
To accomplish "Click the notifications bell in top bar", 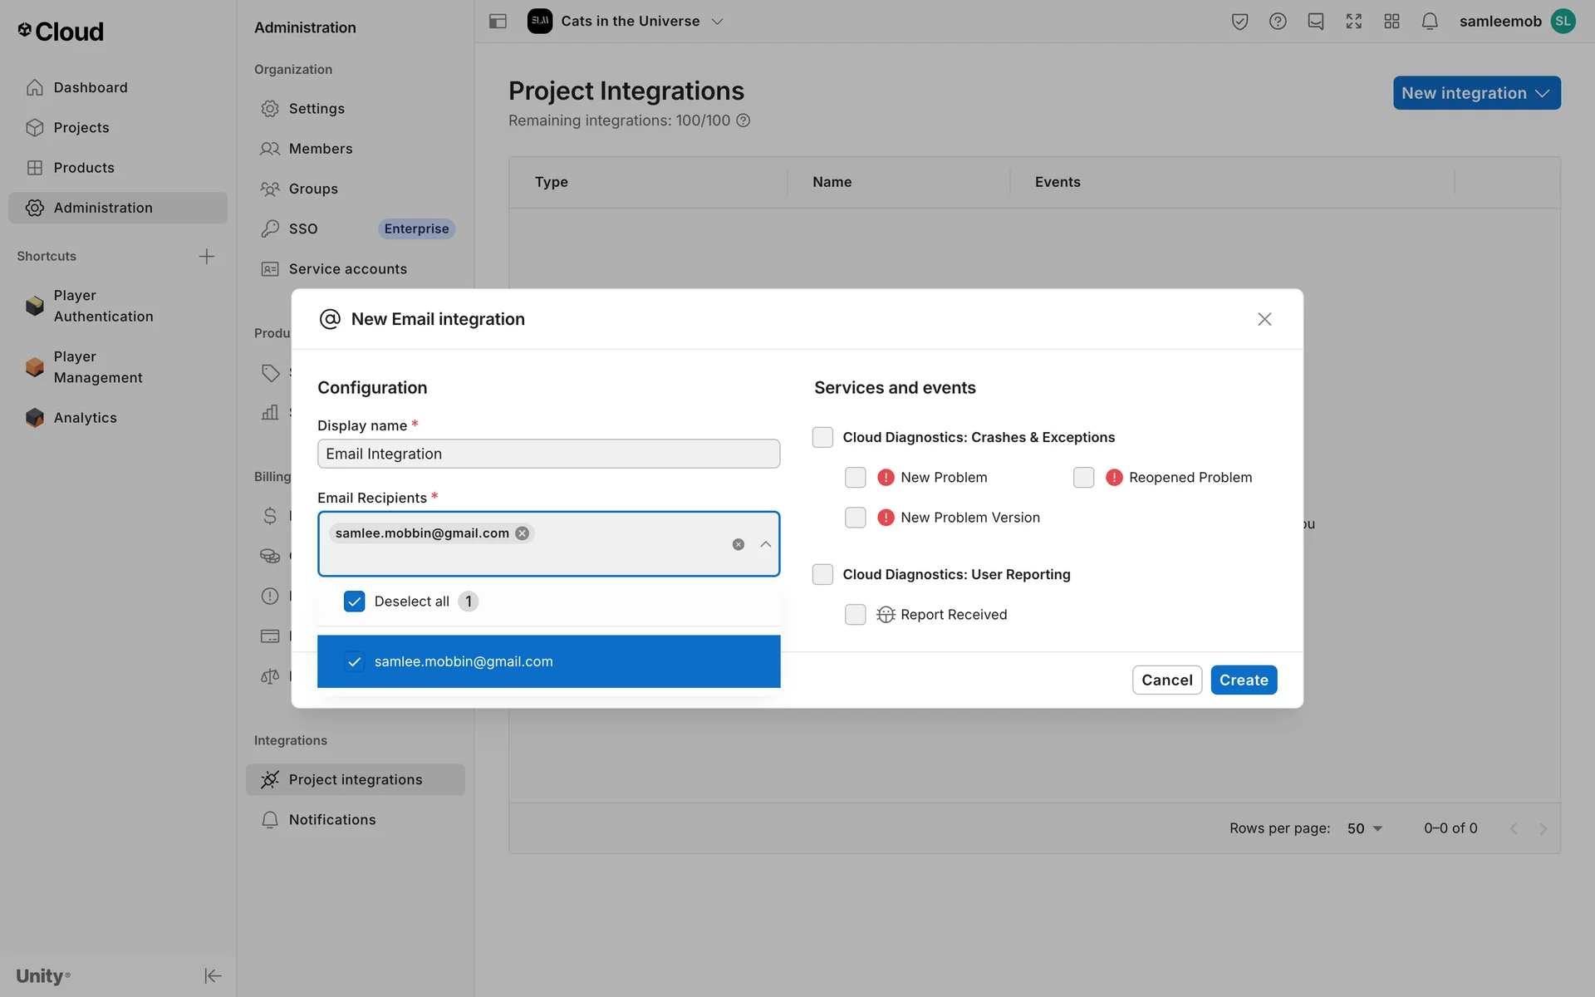I will (x=1429, y=22).
